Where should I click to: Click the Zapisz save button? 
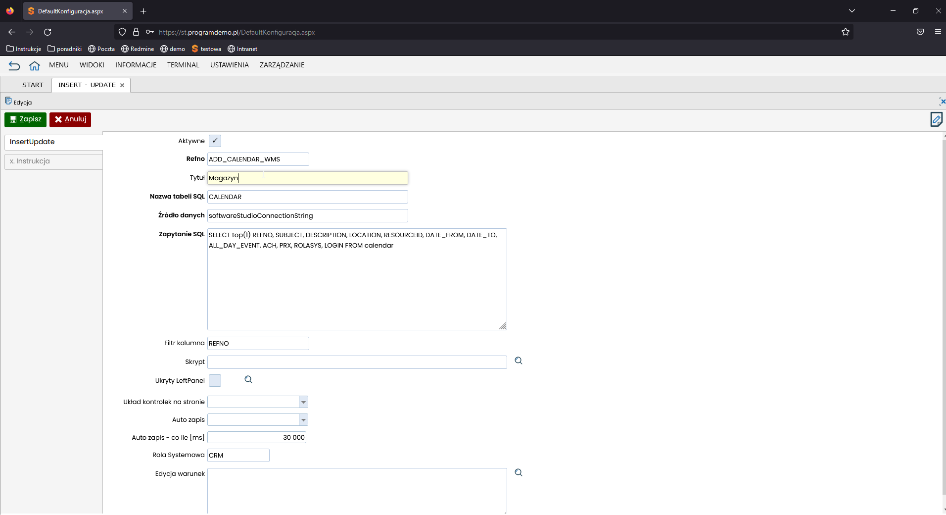[x=25, y=119]
